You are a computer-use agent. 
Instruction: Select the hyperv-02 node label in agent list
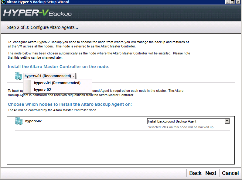point(33,121)
